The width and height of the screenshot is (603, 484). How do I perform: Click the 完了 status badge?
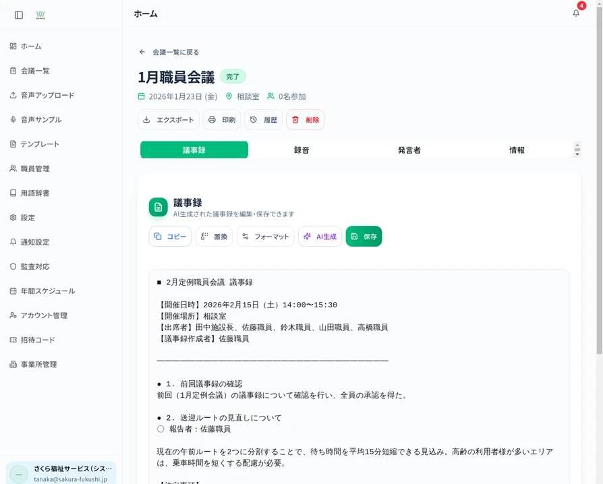click(233, 76)
